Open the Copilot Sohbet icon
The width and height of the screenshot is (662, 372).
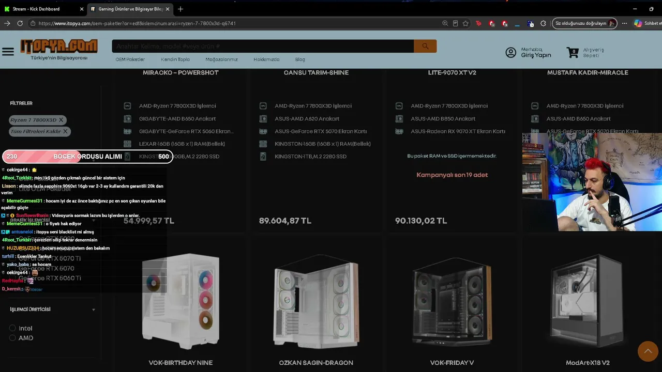[638, 23]
